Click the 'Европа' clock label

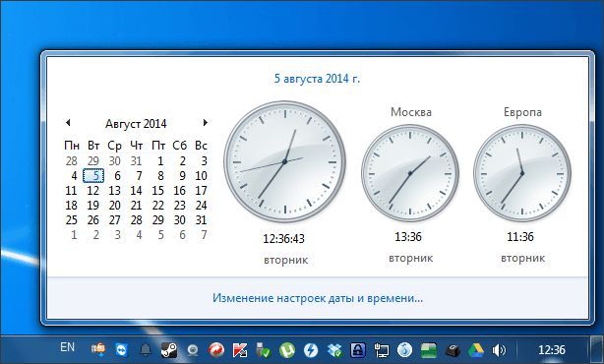tap(522, 112)
